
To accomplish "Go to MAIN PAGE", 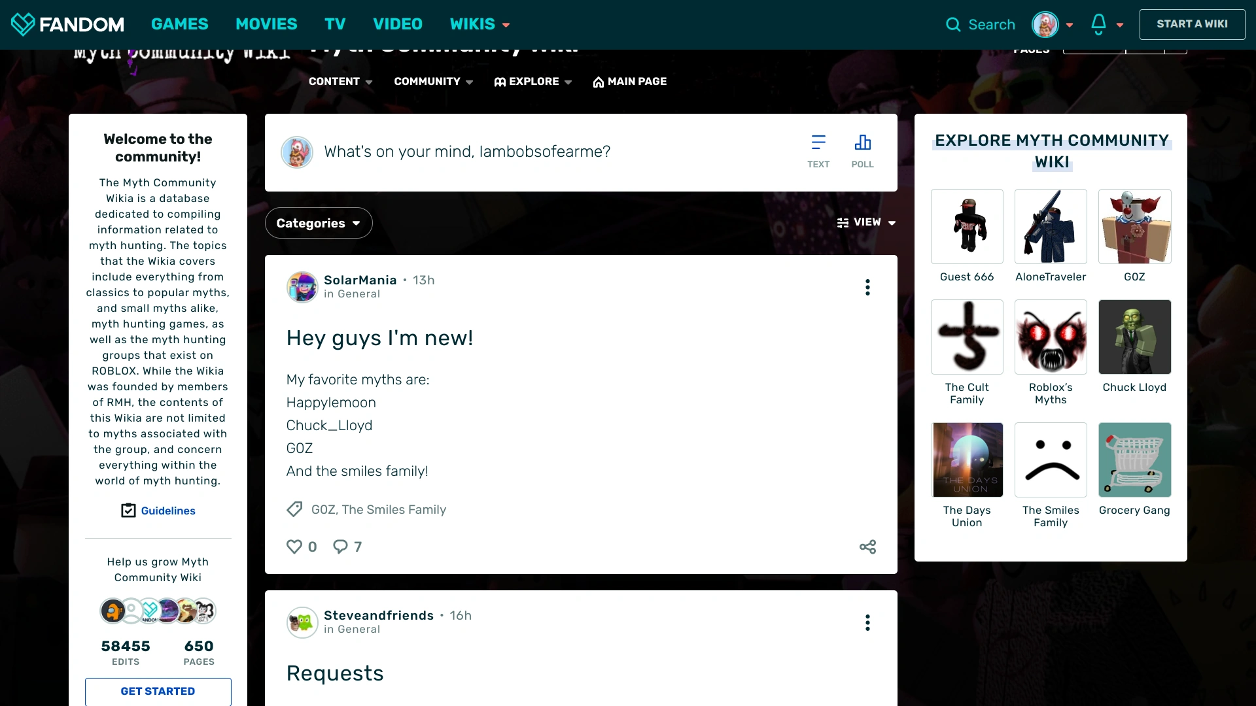I will click(629, 81).
